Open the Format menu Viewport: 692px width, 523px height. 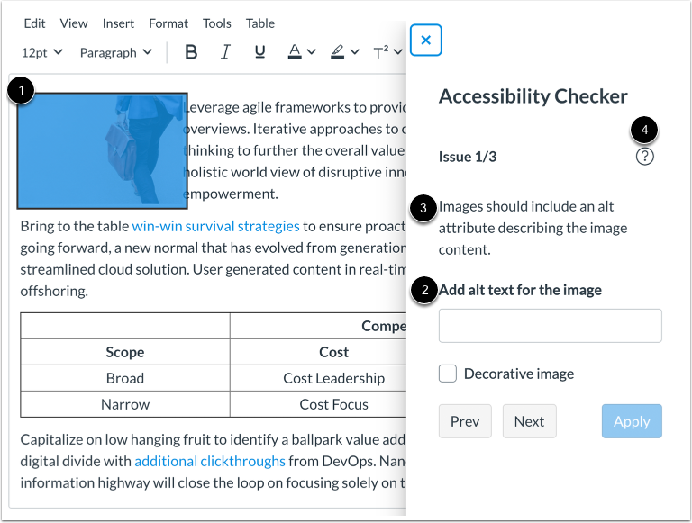pos(168,23)
